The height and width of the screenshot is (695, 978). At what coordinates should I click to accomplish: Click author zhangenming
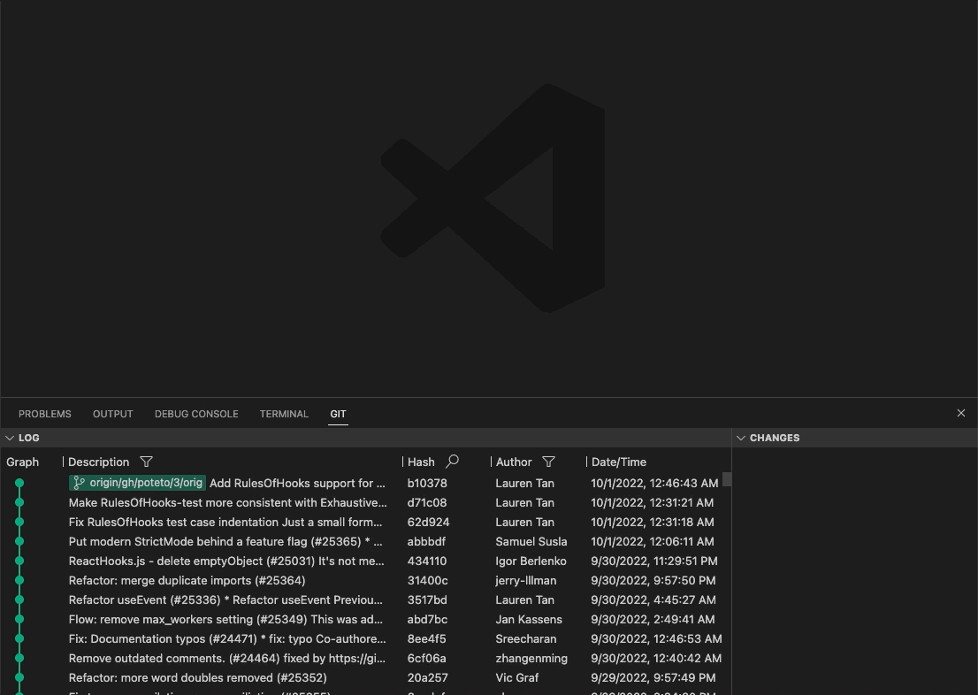(x=531, y=658)
